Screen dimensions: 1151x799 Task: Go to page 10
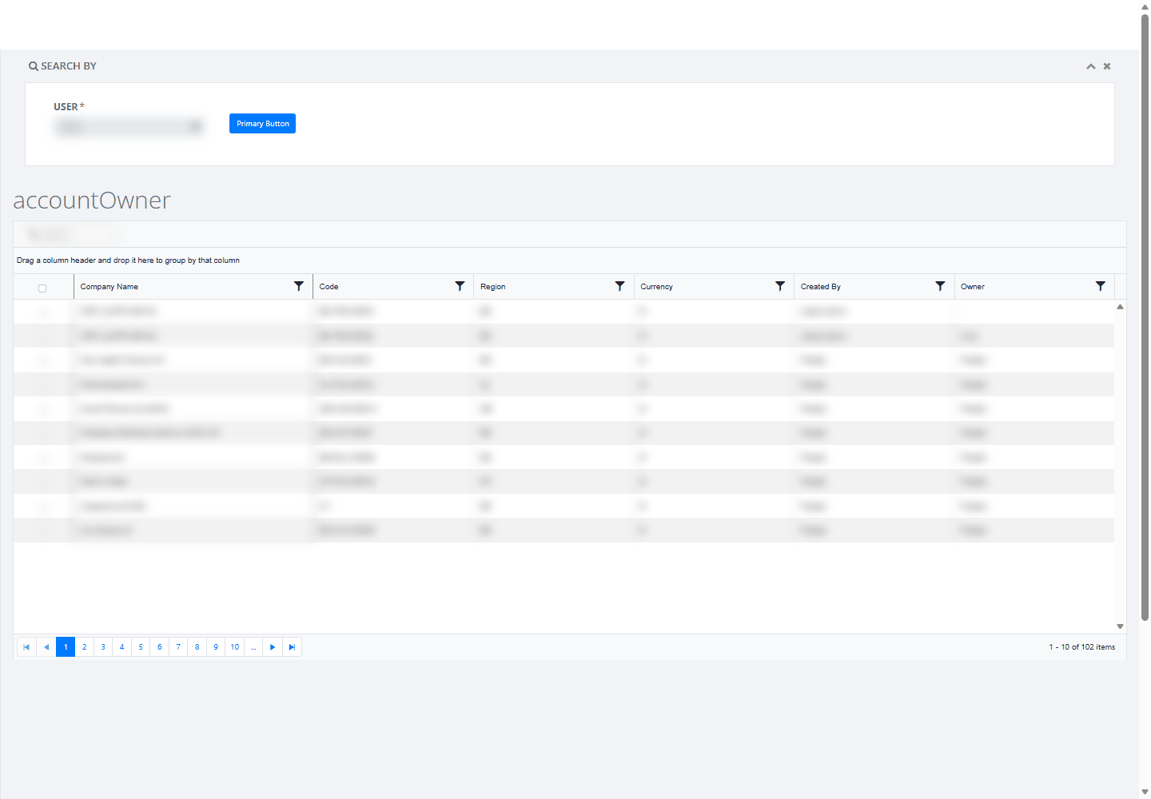pyautogui.click(x=235, y=647)
